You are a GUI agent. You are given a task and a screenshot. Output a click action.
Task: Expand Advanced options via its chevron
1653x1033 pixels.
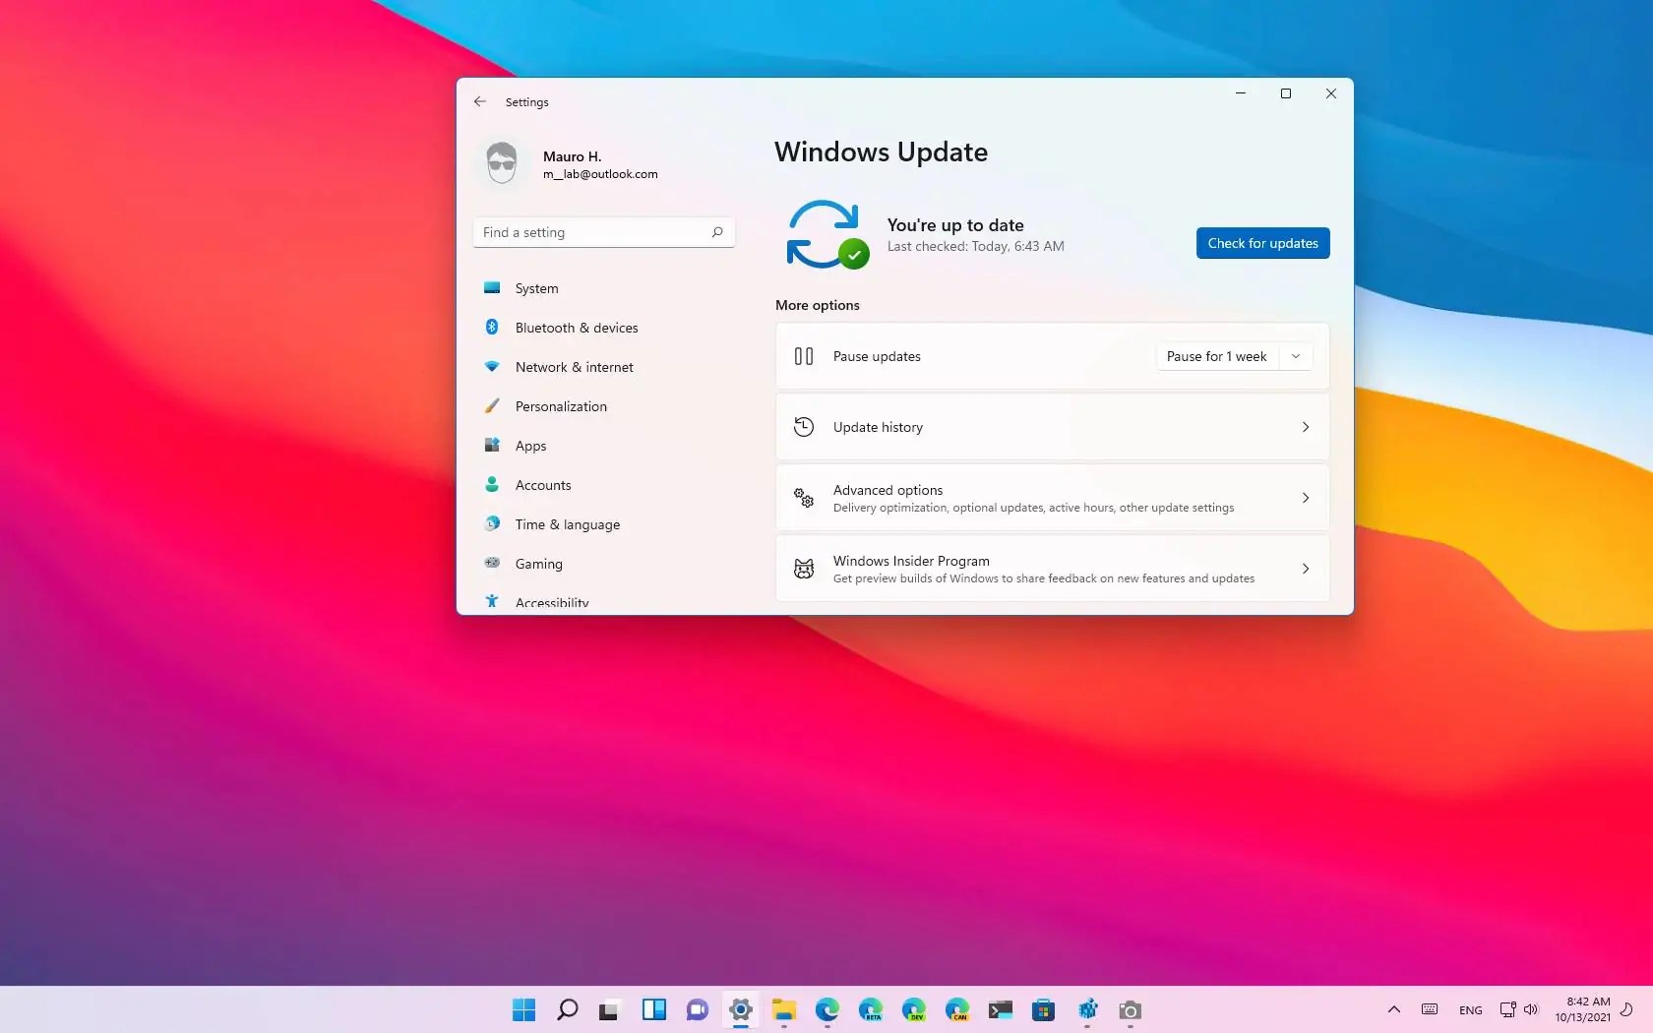click(x=1305, y=498)
